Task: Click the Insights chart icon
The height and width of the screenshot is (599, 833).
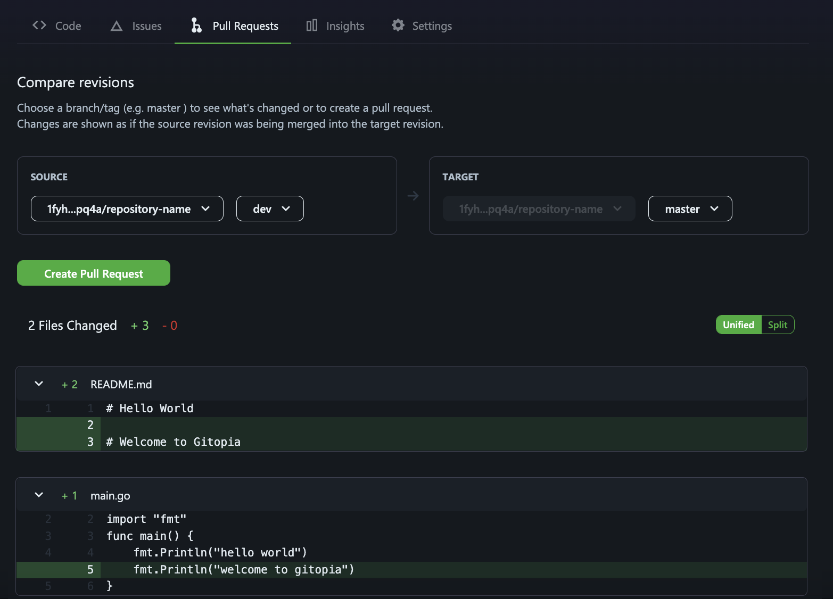Action: [312, 25]
